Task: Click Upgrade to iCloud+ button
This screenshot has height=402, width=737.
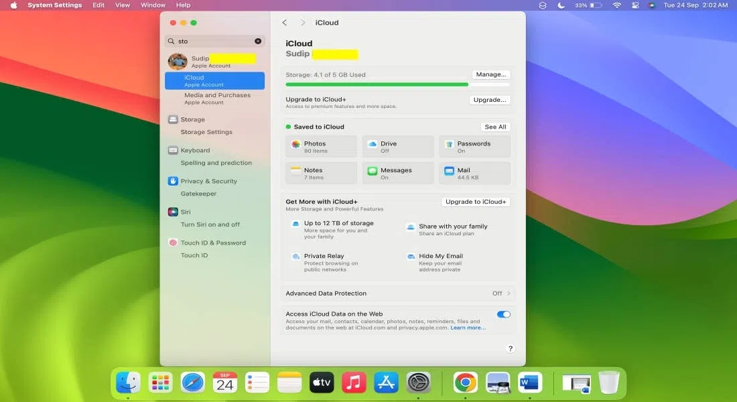Action: [476, 202]
